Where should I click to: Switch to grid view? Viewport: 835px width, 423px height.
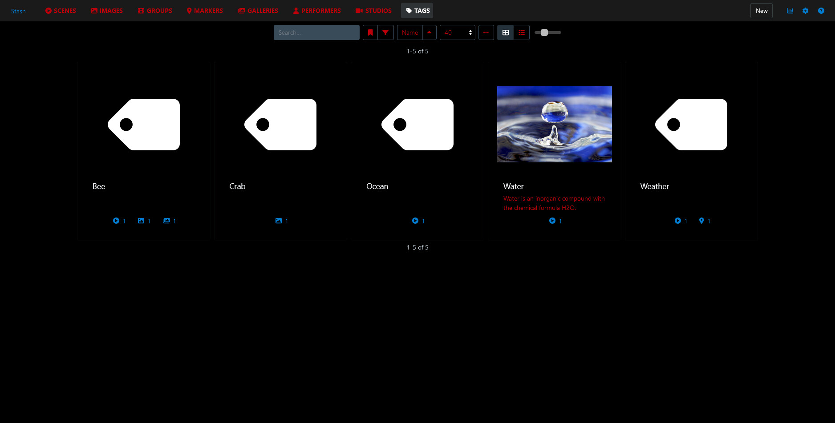506,32
